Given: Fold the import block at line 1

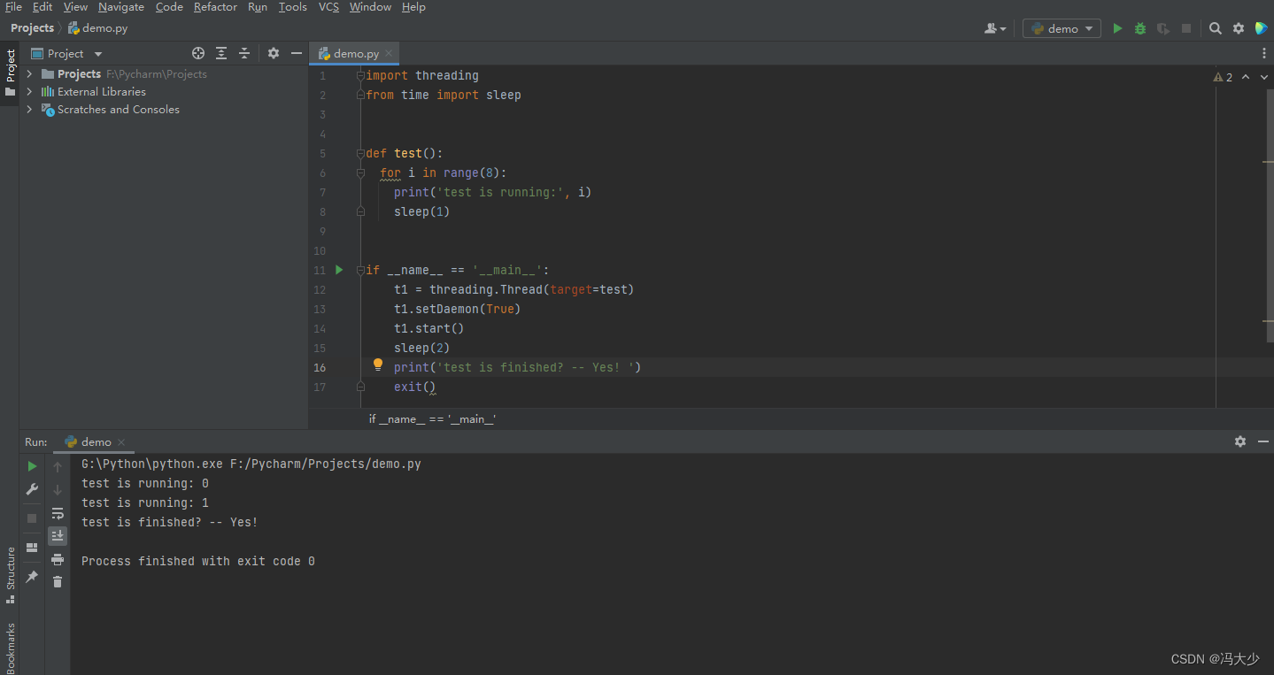Looking at the screenshot, I should tap(360, 75).
